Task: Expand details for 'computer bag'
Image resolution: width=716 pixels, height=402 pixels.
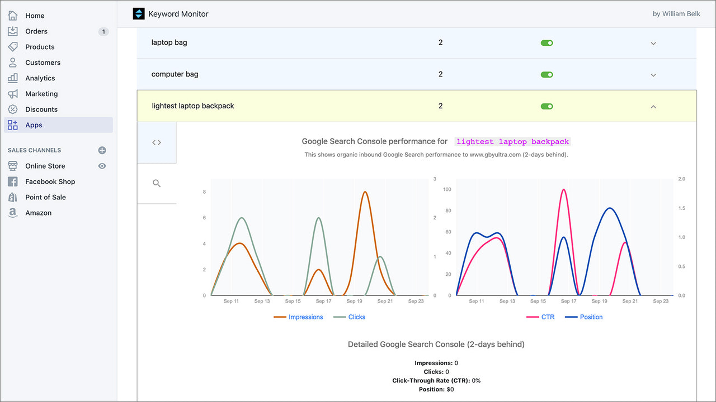Action: pyautogui.click(x=653, y=74)
